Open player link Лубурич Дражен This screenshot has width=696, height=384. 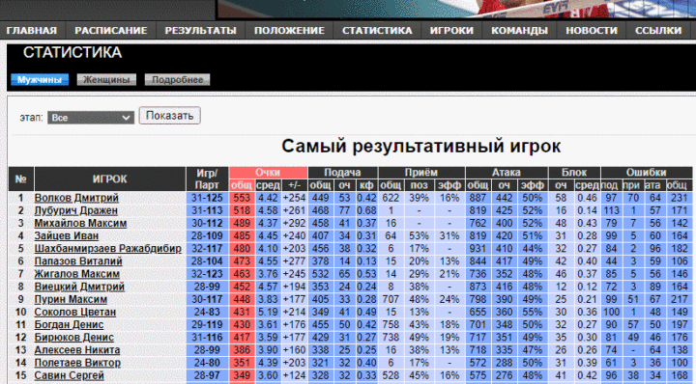76,210
